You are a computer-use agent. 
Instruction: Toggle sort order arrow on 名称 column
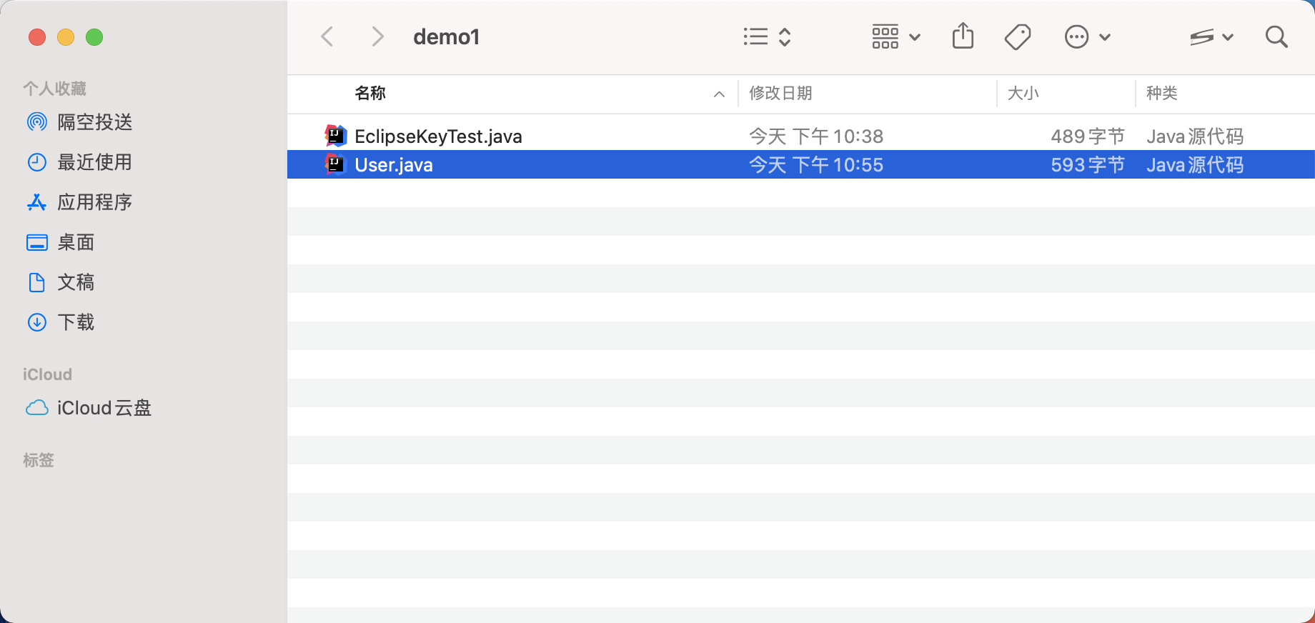coord(719,94)
